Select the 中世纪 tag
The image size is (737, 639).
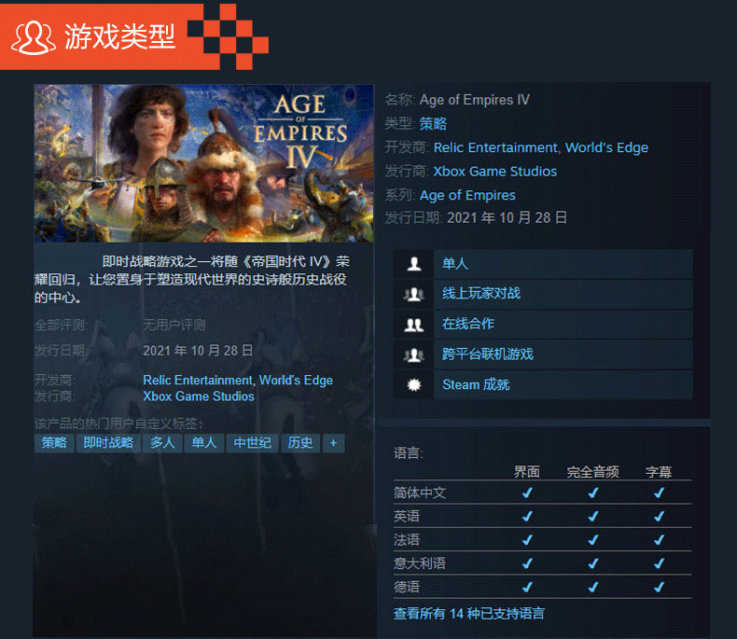coord(253,443)
